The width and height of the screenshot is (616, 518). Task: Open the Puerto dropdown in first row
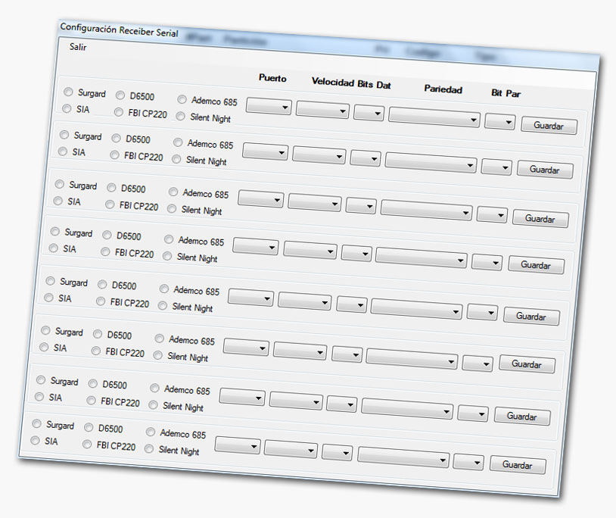(x=269, y=108)
